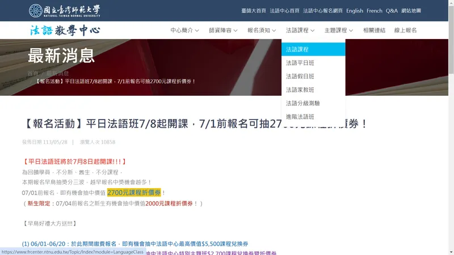The image size is (454, 255).
Task: Select 法語分級測驗 from dropdown
Action: (313, 103)
